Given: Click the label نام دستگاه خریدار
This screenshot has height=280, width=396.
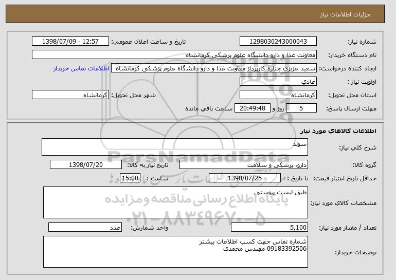Looking at the screenshot, I should tap(352, 55).
